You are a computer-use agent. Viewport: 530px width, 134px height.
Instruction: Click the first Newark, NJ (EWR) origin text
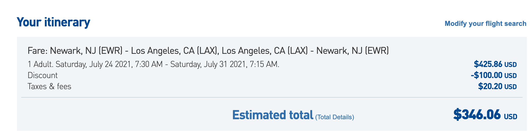pos(86,50)
